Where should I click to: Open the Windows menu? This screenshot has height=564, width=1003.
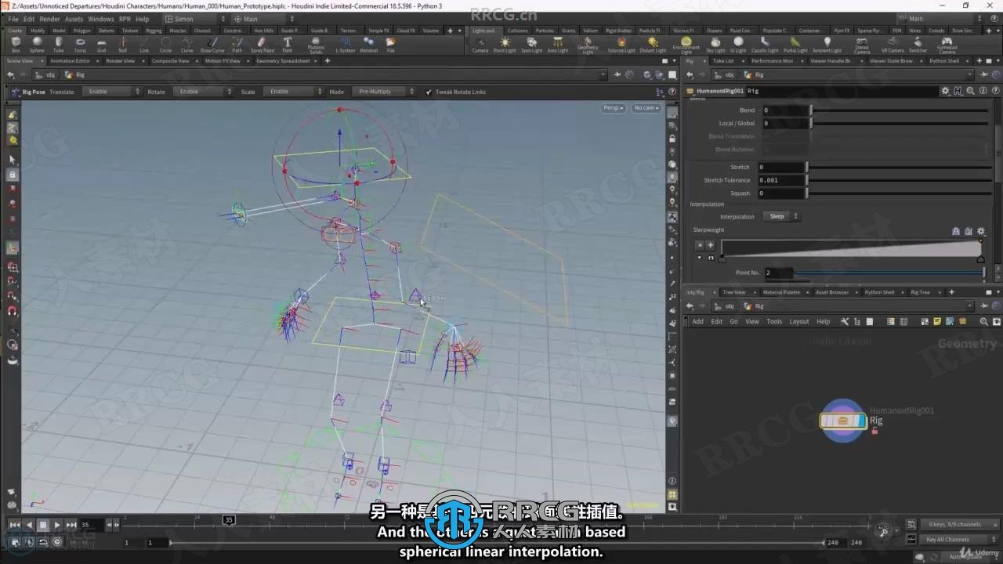click(100, 19)
